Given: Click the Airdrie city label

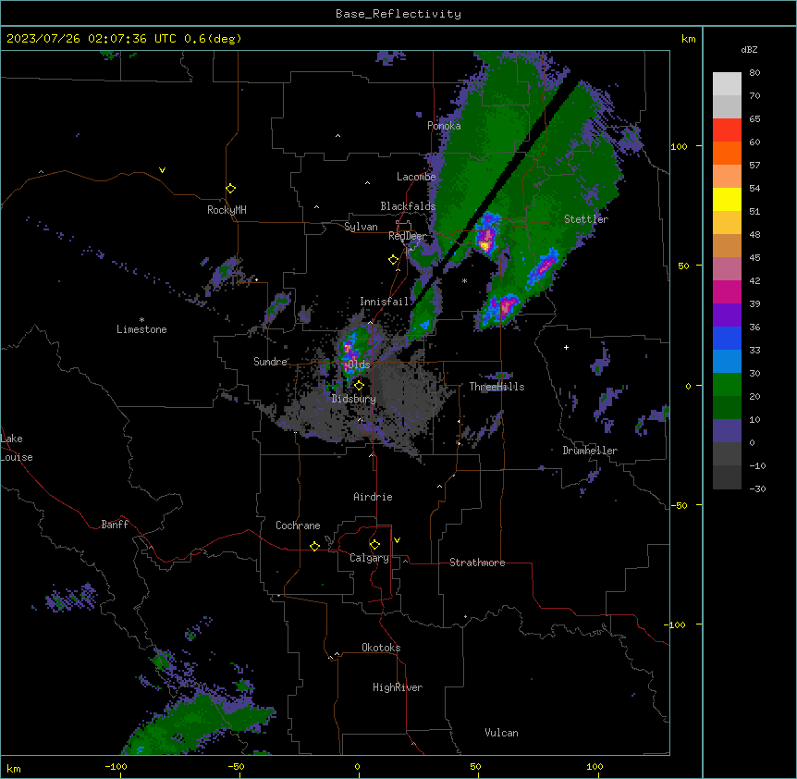Looking at the screenshot, I should 374,497.
